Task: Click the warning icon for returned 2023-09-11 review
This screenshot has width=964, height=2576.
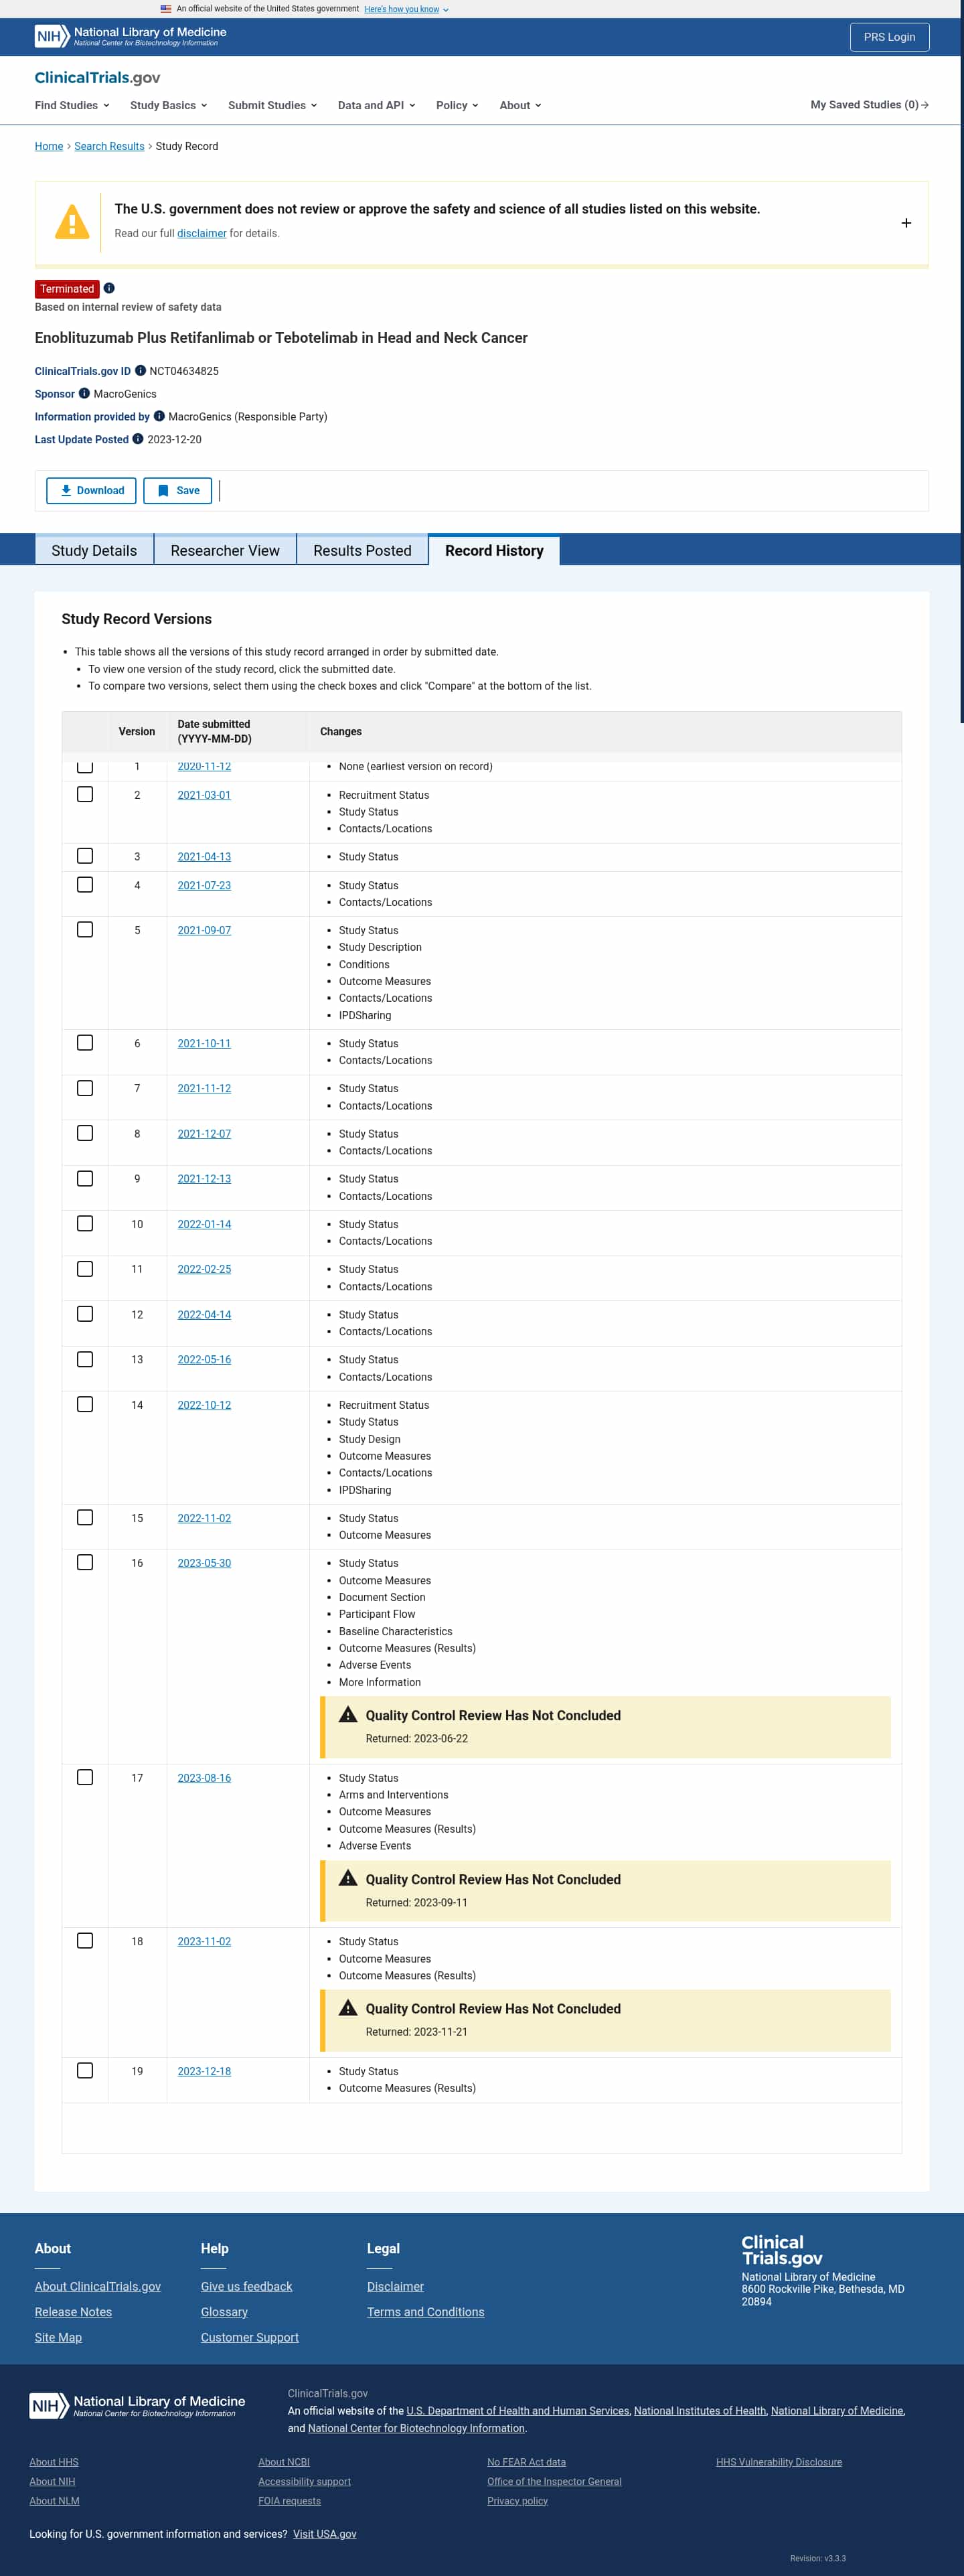Action: click(348, 1878)
